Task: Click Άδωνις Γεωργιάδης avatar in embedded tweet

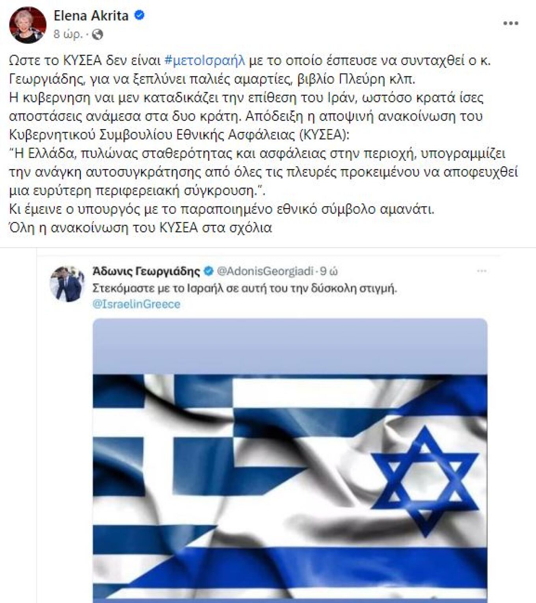Action: coord(67,284)
